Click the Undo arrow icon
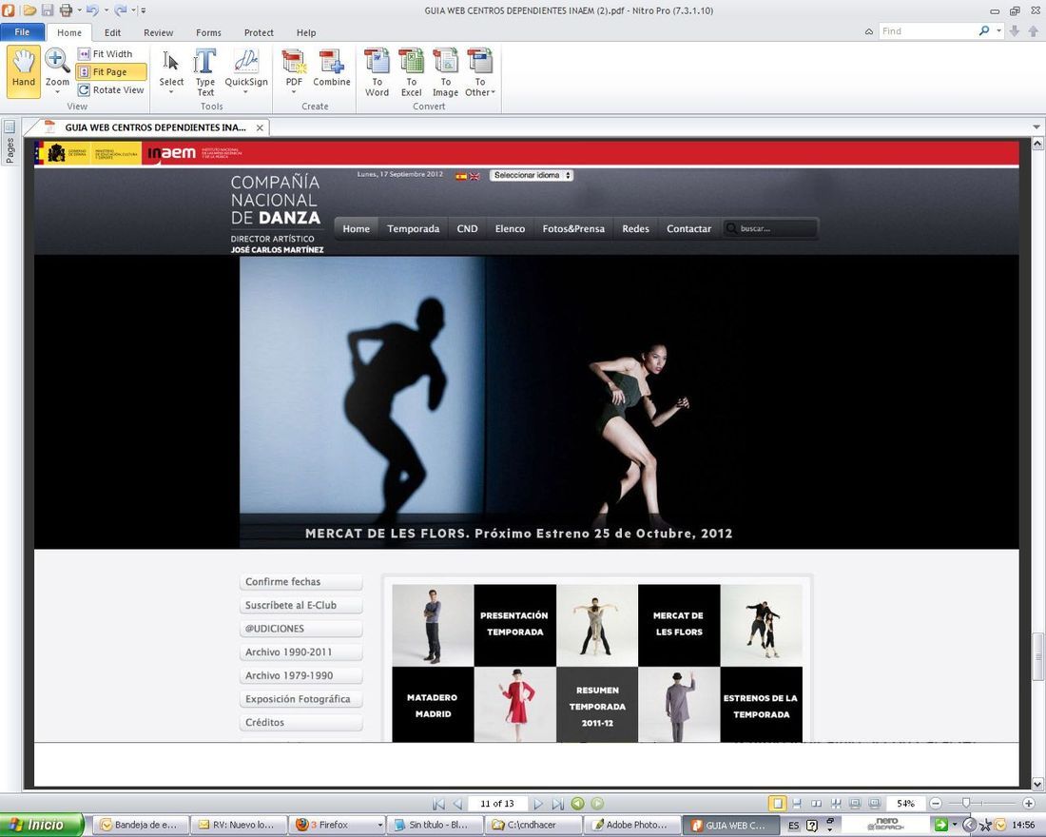Image resolution: width=1046 pixels, height=837 pixels. 92,10
